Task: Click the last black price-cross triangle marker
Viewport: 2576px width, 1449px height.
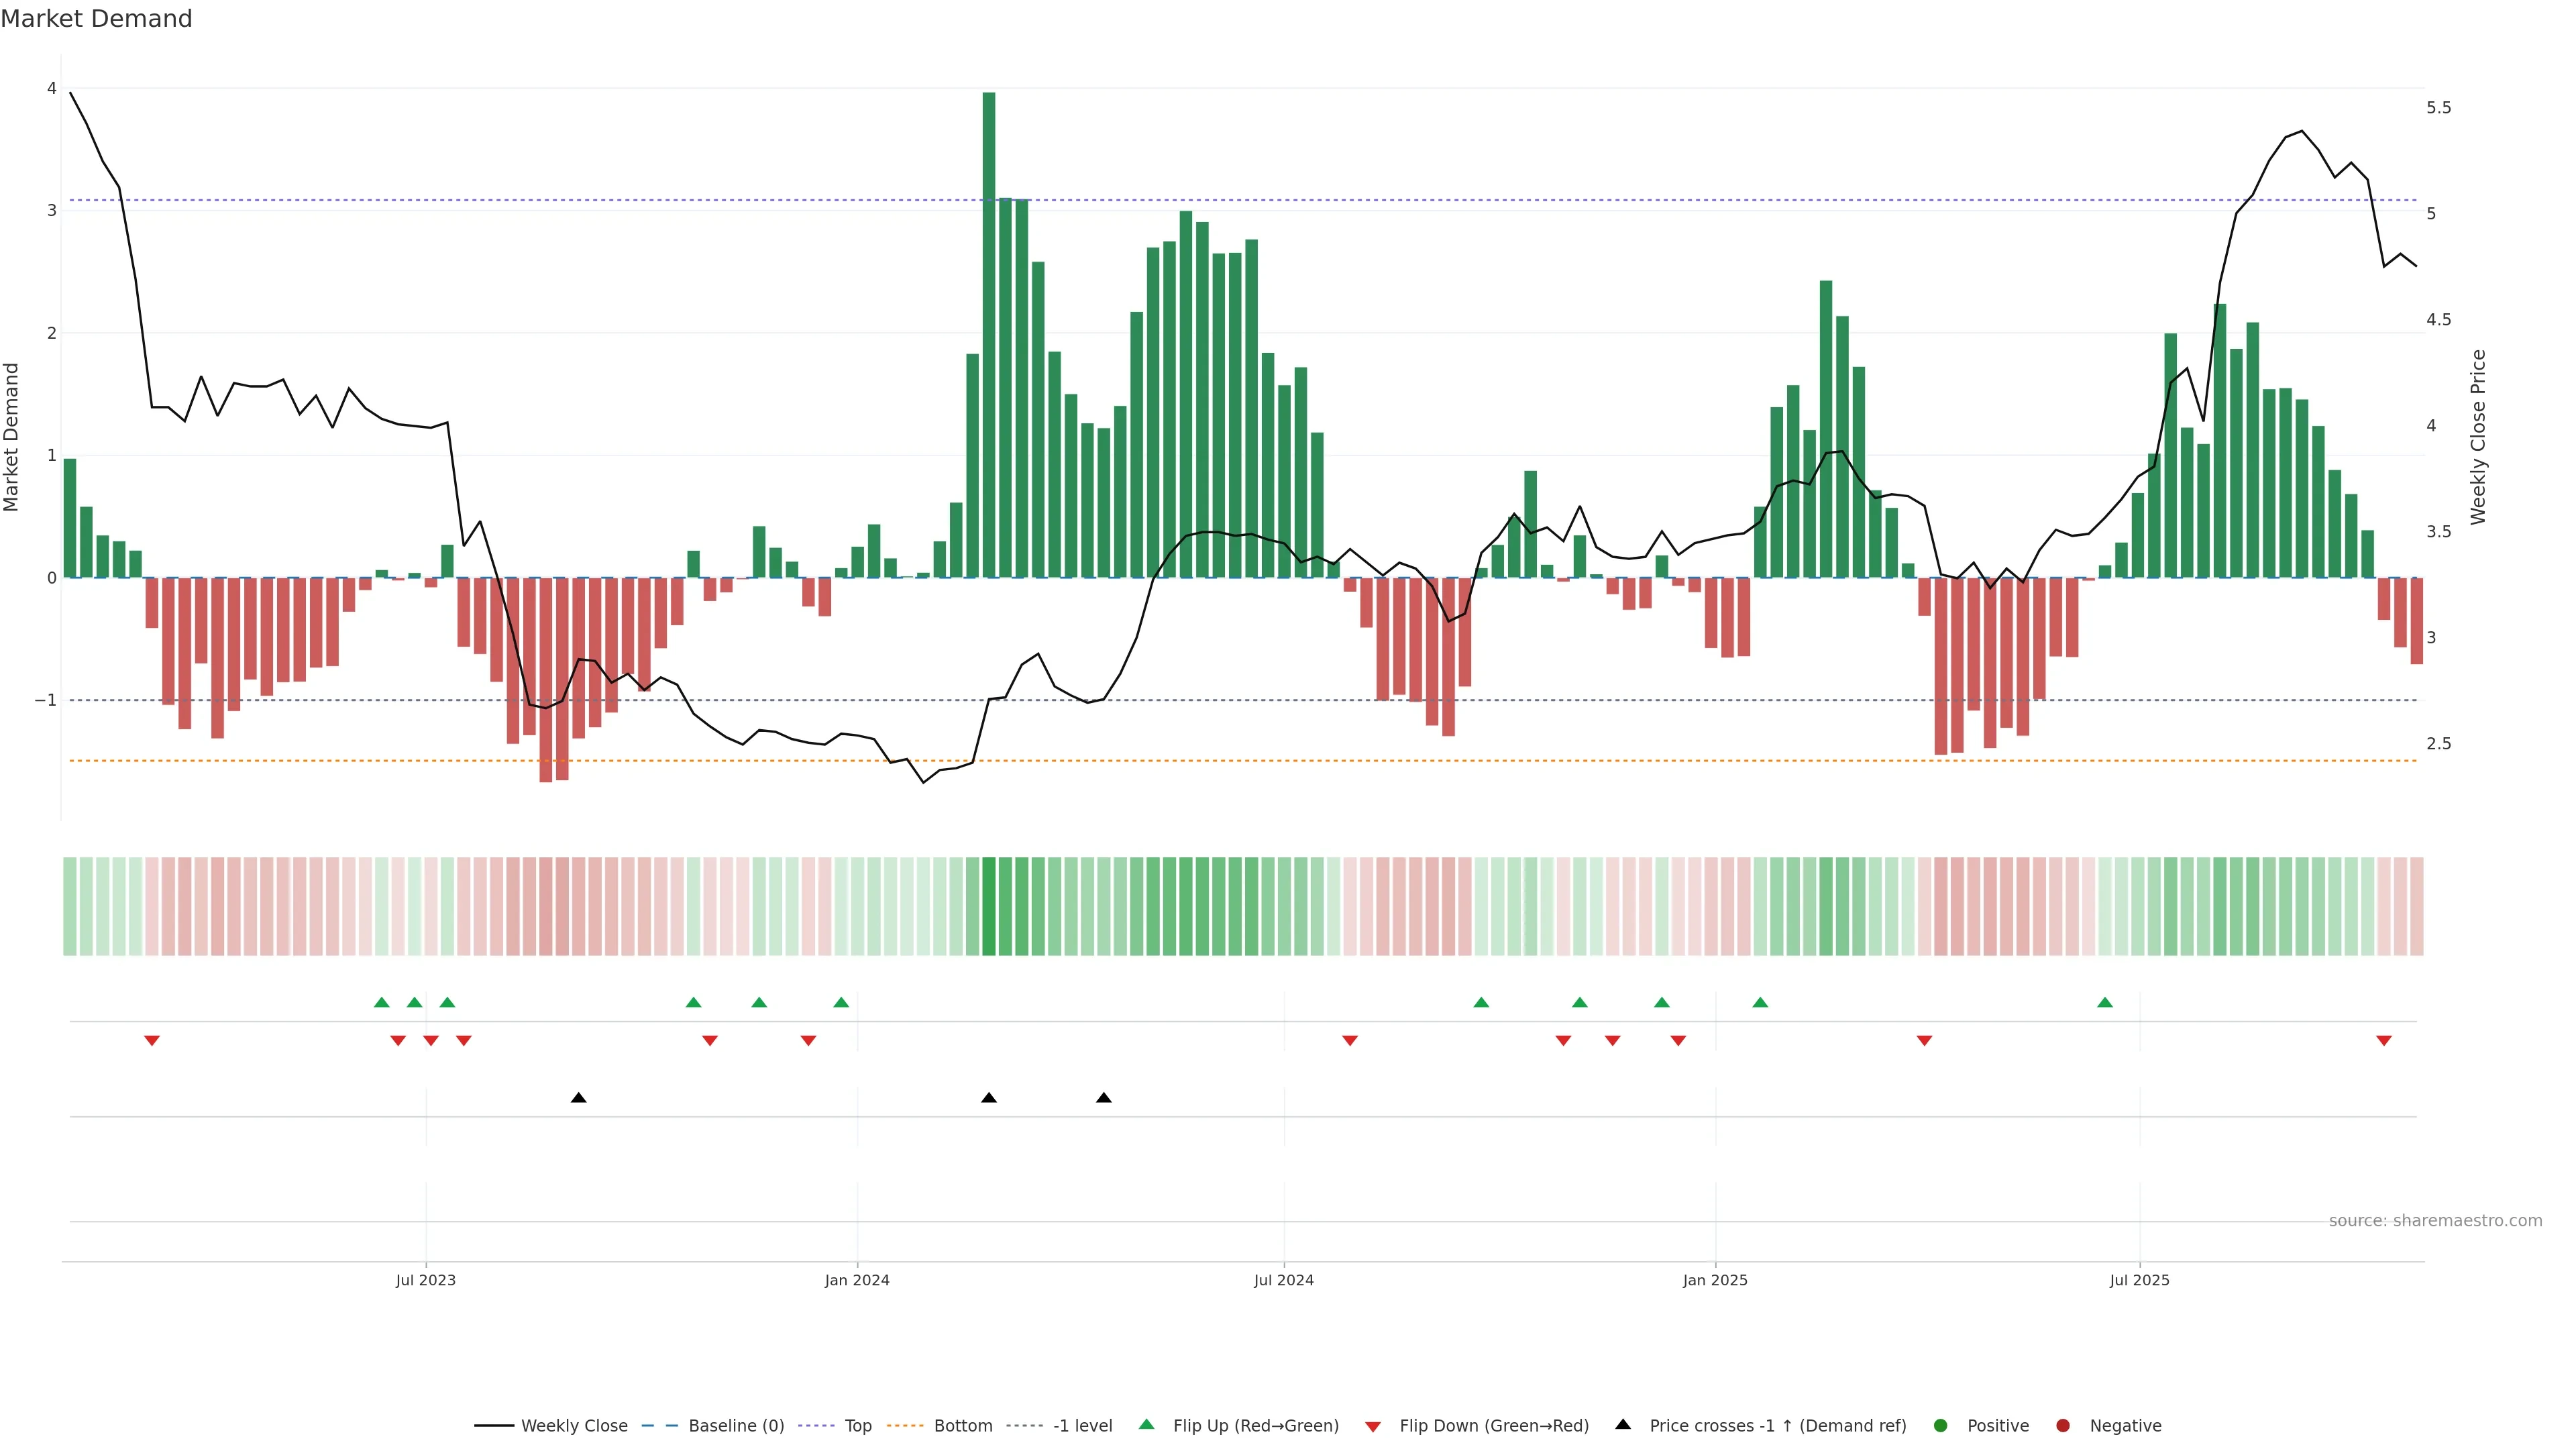Action: coord(1103,1098)
